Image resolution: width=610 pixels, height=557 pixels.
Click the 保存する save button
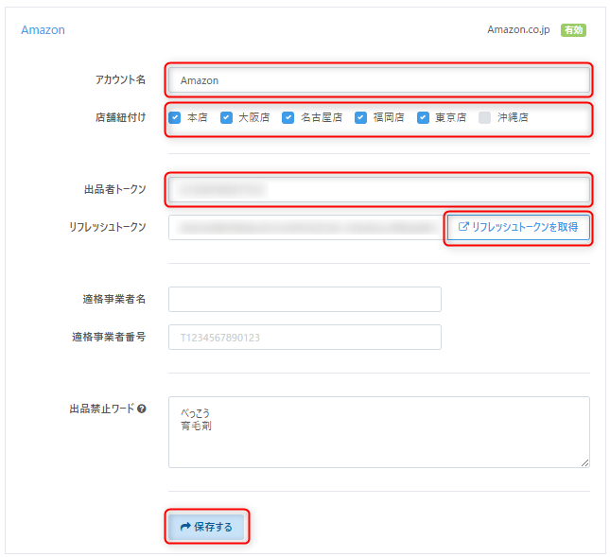click(206, 527)
